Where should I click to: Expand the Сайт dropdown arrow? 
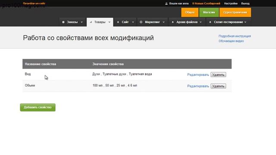(x=133, y=22)
